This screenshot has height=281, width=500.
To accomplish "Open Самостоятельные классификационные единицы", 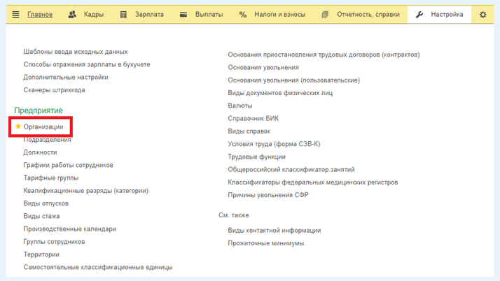I will pos(98,267).
